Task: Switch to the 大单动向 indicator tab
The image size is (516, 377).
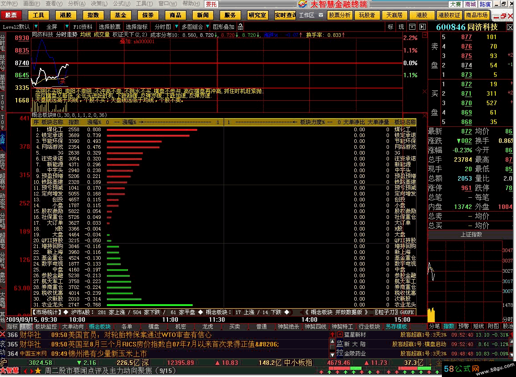Action: [x=73, y=326]
